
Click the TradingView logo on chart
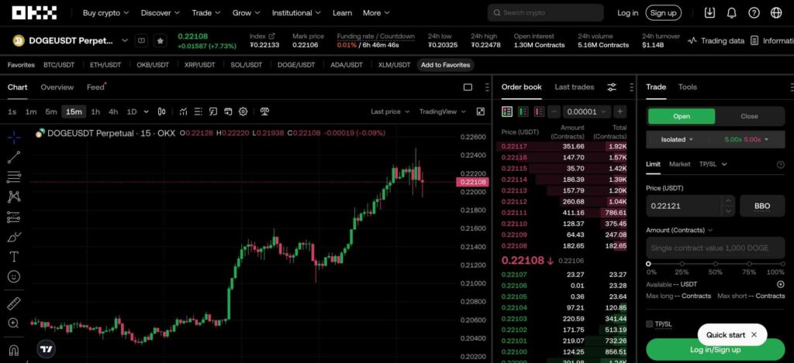(46, 349)
